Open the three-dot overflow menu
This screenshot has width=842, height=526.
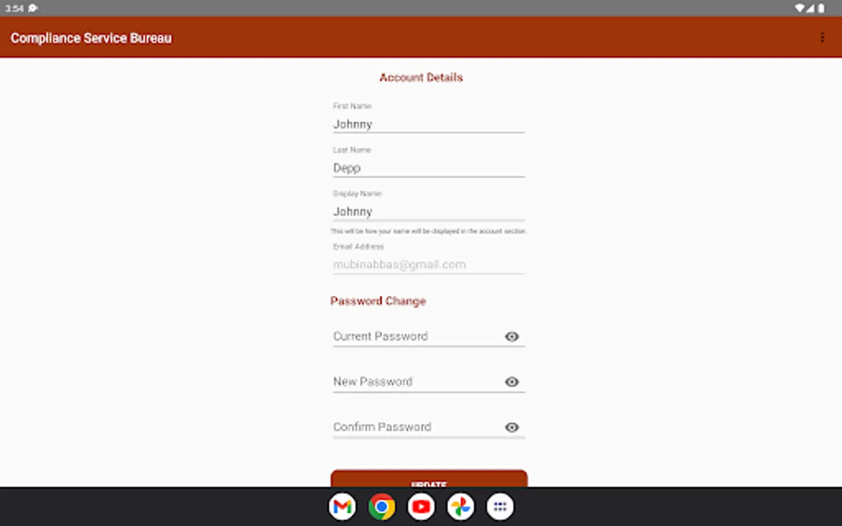(822, 37)
